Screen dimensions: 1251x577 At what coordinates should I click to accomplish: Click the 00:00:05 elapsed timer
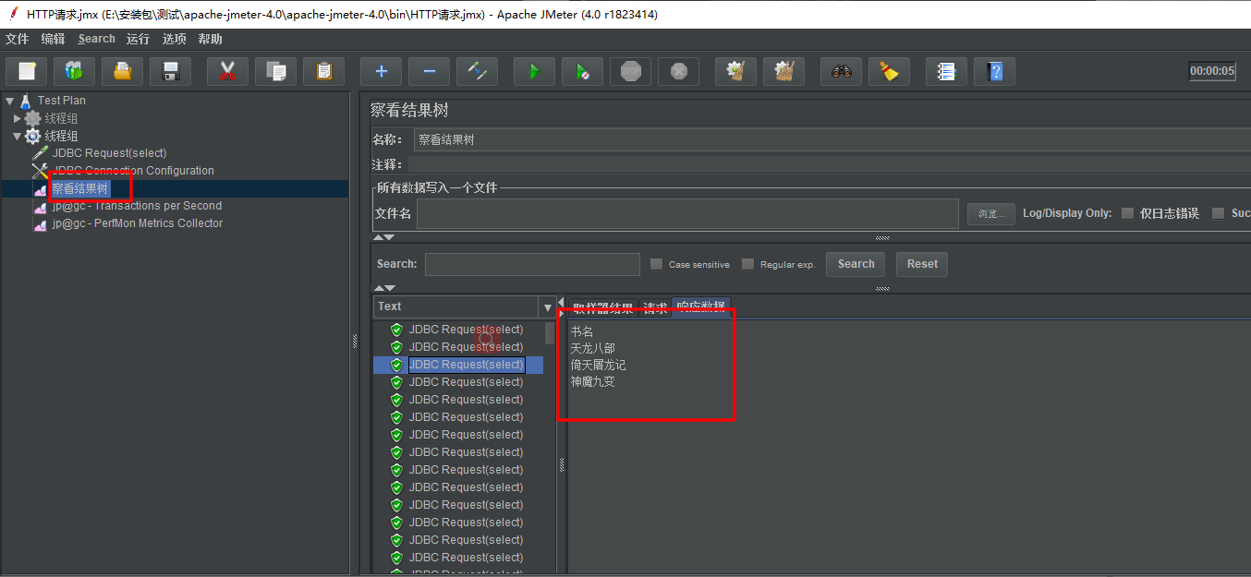(x=1212, y=71)
